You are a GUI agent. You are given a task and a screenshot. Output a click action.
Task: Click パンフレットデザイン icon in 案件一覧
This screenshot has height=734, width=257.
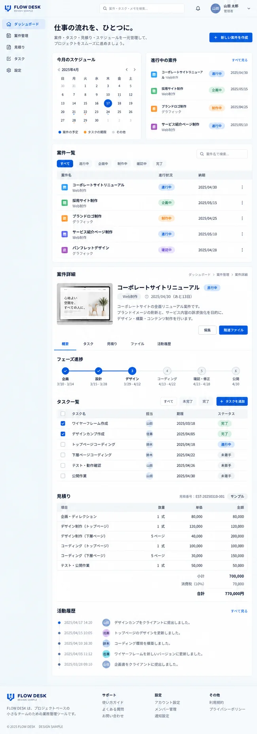[64, 250]
